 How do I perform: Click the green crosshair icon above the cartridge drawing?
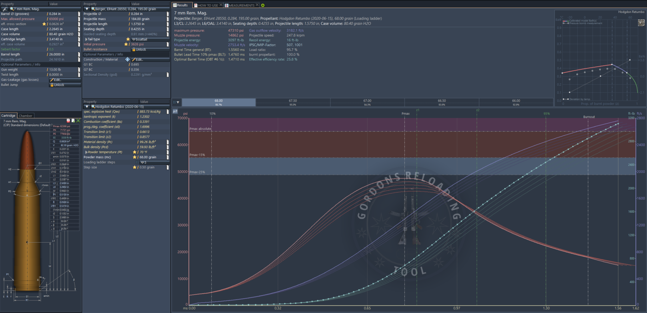78,121
